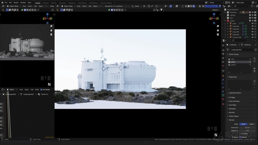258x145 pixels.
Task: Open Object Mode dropdown in main viewport
Action: pos(68,6)
